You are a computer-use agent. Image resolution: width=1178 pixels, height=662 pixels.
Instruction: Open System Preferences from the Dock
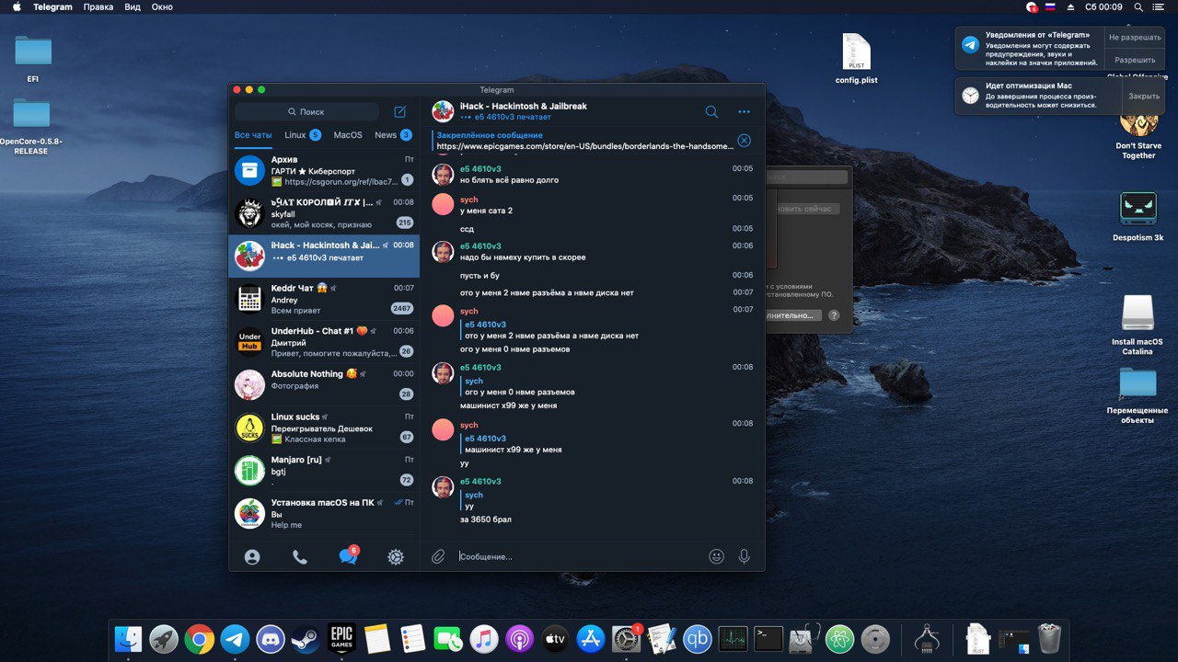pyautogui.click(x=626, y=638)
